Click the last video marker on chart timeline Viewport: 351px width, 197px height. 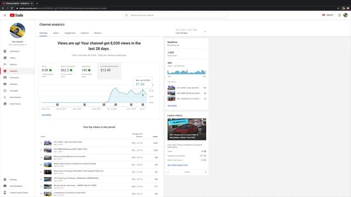[143, 105]
